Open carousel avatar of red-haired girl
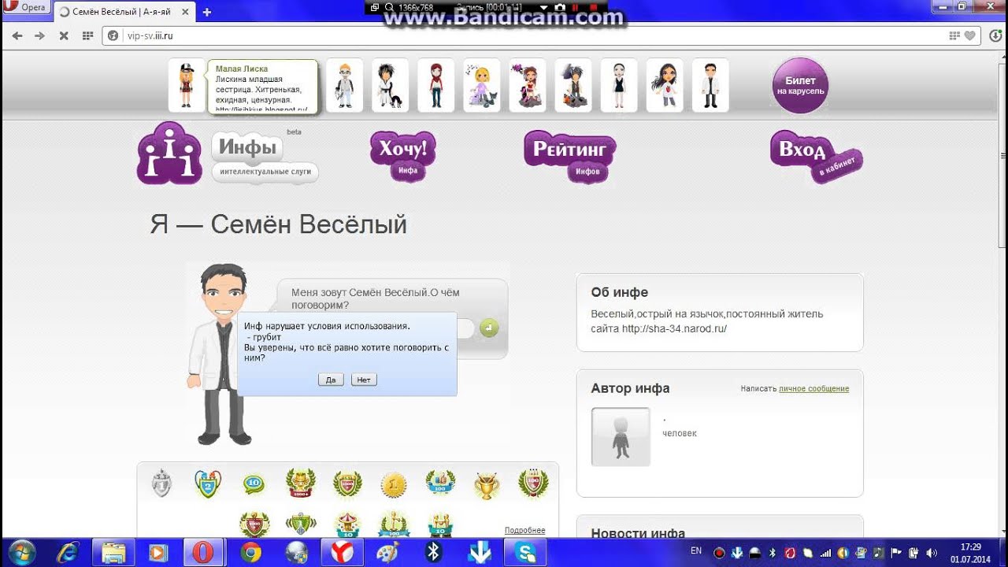The image size is (1008, 567). pyautogui.click(x=436, y=85)
